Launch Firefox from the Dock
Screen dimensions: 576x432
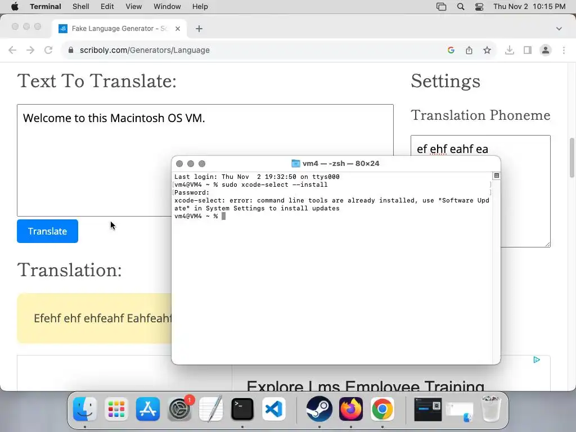[351, 409]
